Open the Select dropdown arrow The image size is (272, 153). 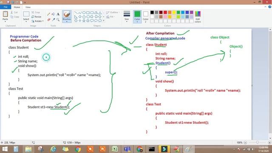[x=26, y=22]
